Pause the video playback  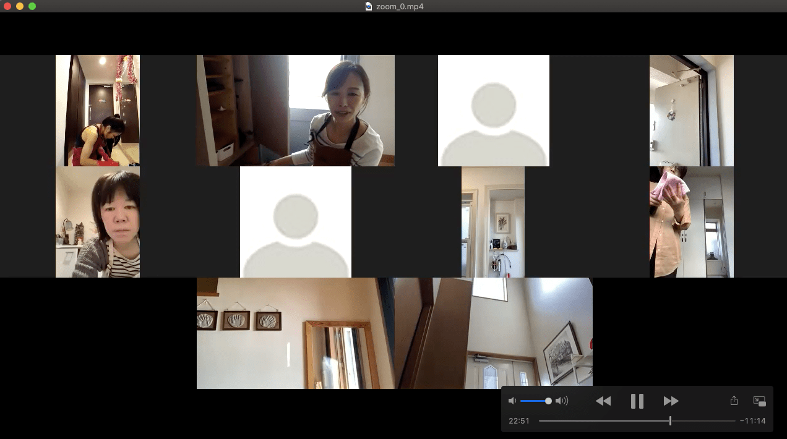(x=637, y=401)
